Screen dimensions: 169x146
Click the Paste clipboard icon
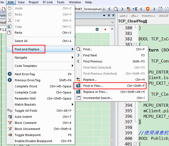click(9, 32)
